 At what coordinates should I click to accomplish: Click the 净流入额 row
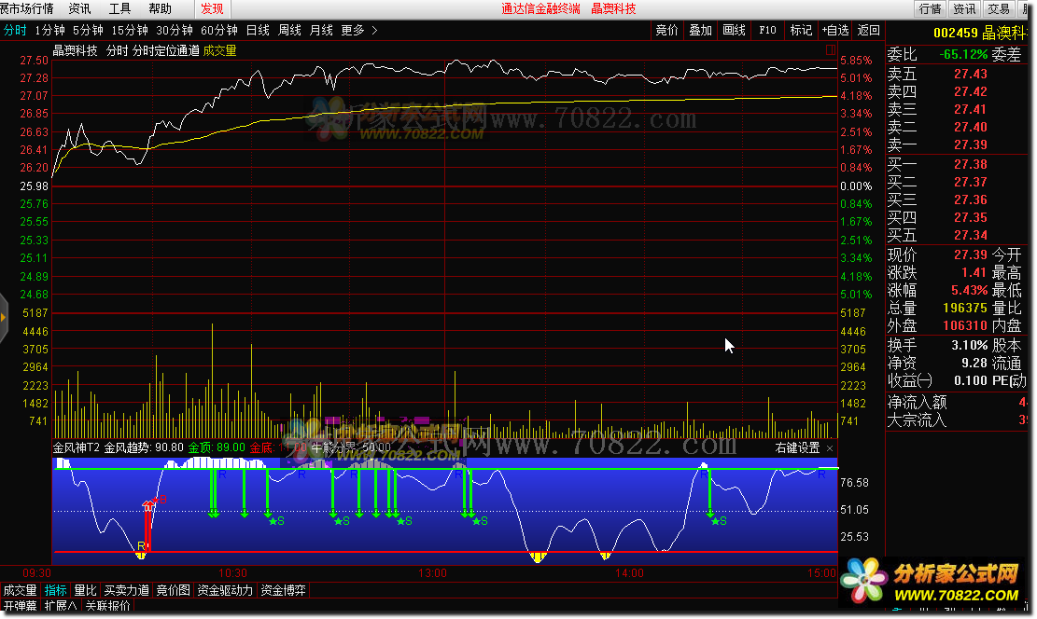957,403
